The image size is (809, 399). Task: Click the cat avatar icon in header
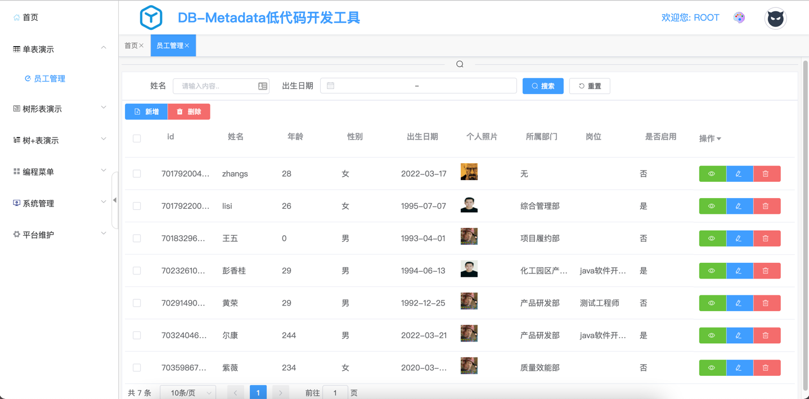[775, 19]
